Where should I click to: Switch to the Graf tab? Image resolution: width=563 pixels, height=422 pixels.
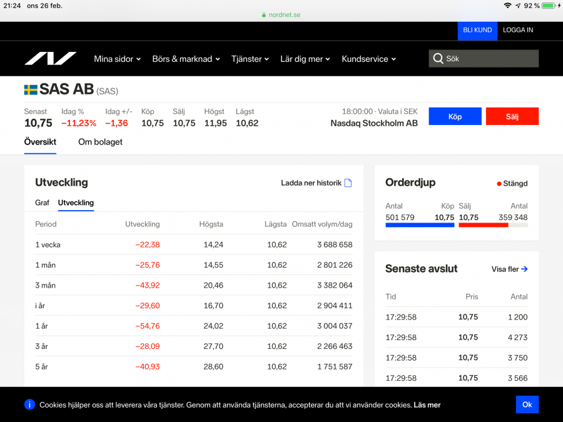pos(42,203)
